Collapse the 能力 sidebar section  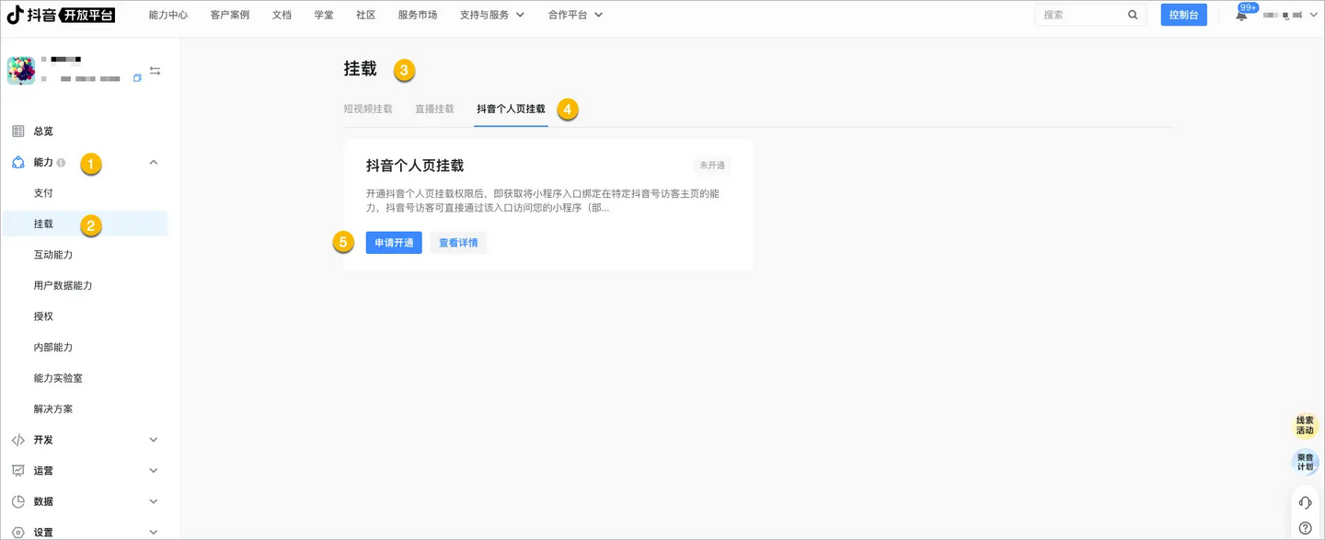tap(154, 163)
